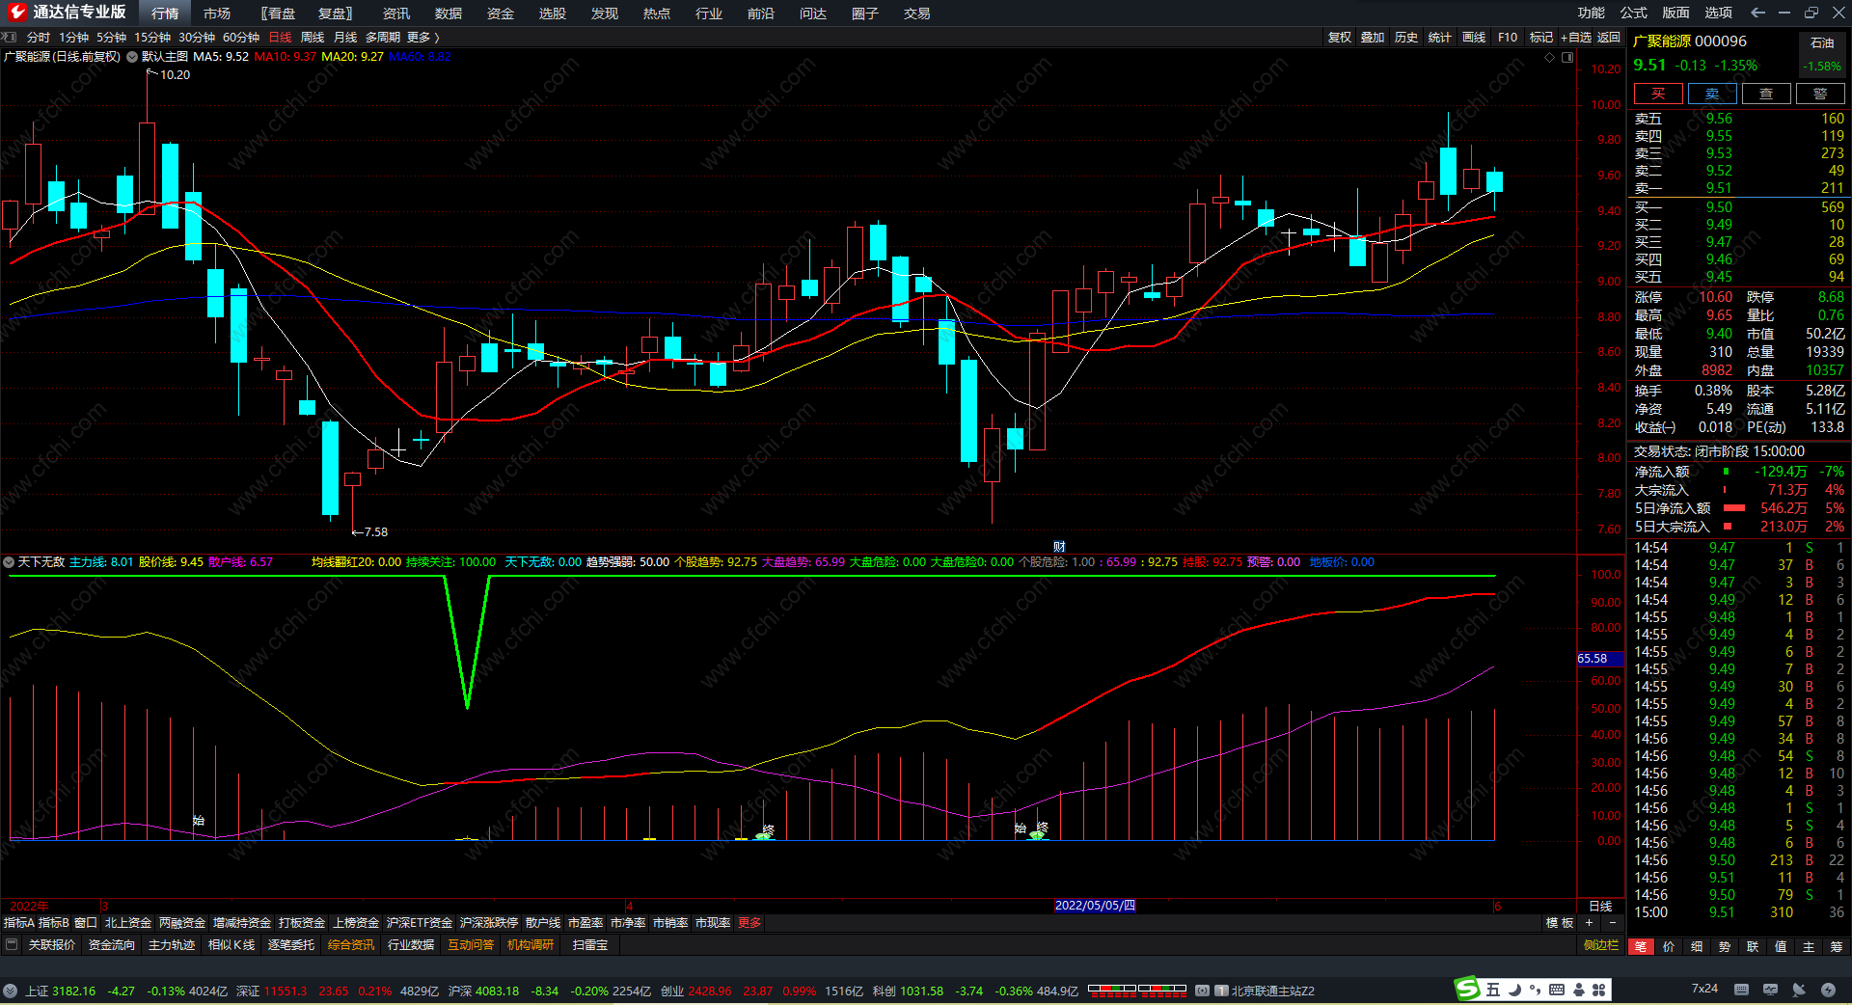This screenshot has height=1005, width=1852.
Task: Open the 公式 menu
Action: (1634, 13)
